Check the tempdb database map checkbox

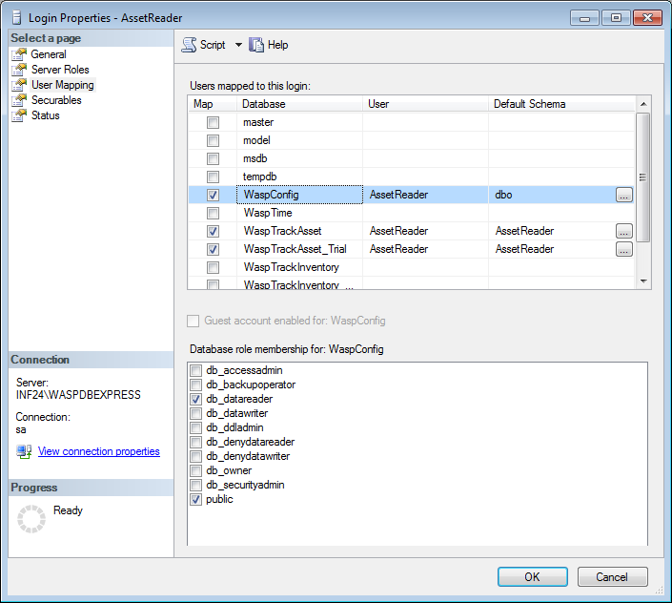coord(213,177)
